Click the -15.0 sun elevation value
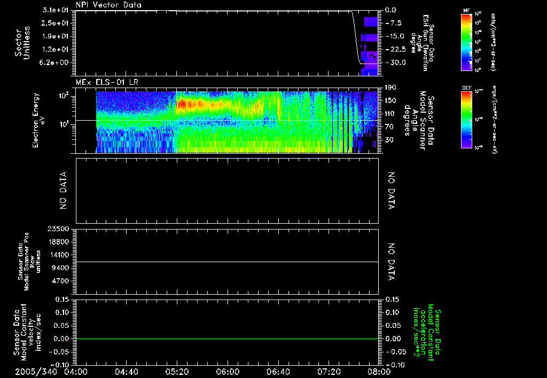547x378 pixels. click(x=395, y=36)
